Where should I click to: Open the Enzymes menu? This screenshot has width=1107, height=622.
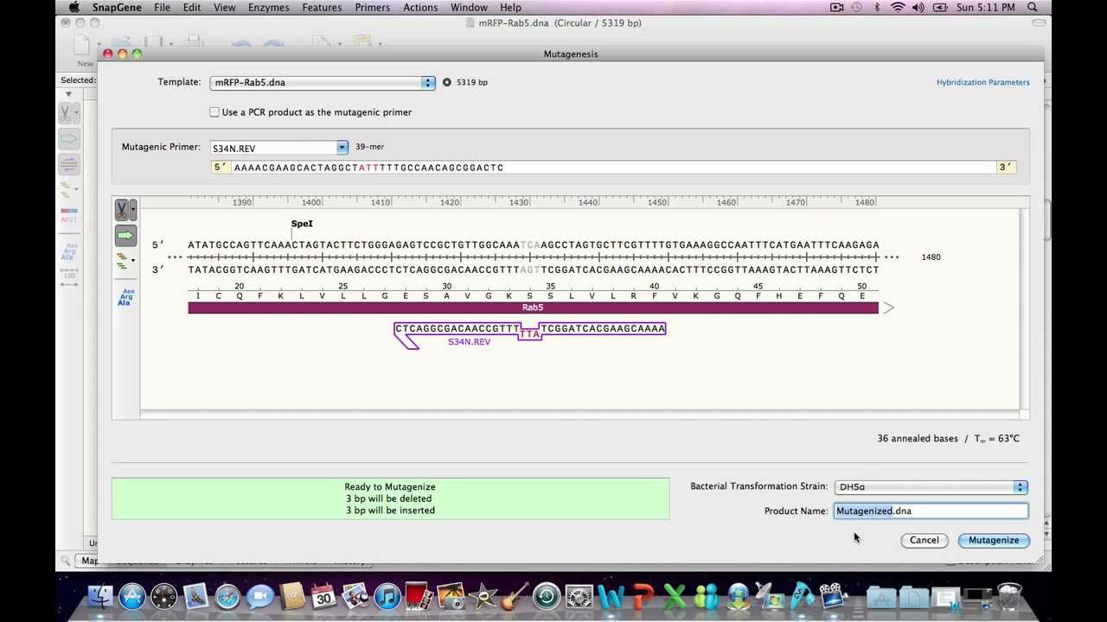(x=269, y=8)
